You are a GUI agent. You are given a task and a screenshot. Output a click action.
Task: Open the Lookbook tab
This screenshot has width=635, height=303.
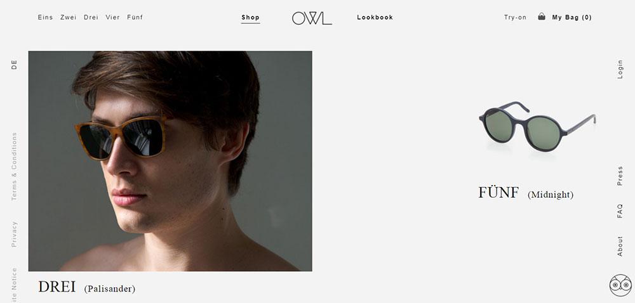pyautogui.click(x=375, y=17)
